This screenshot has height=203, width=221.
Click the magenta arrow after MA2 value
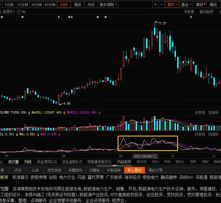(59, 134)
